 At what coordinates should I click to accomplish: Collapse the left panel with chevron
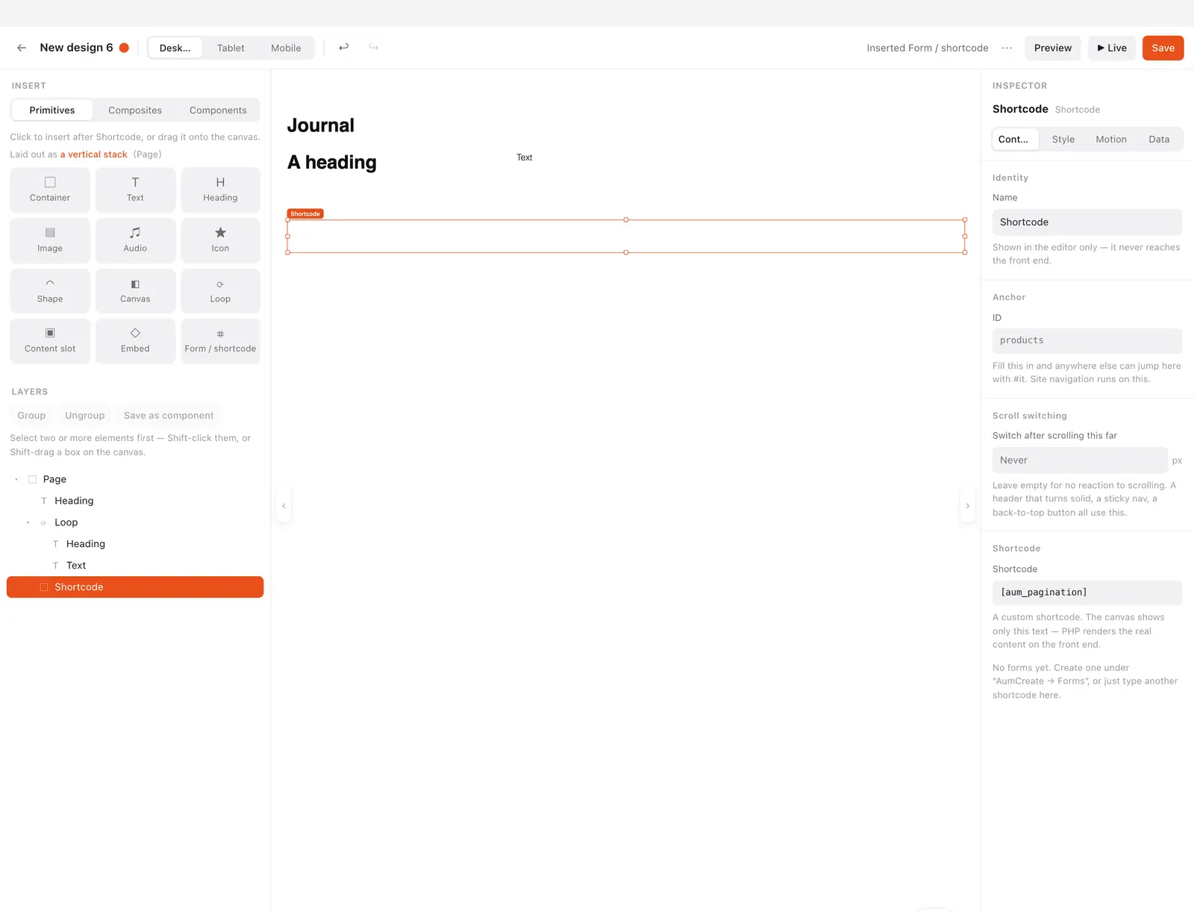284,506
